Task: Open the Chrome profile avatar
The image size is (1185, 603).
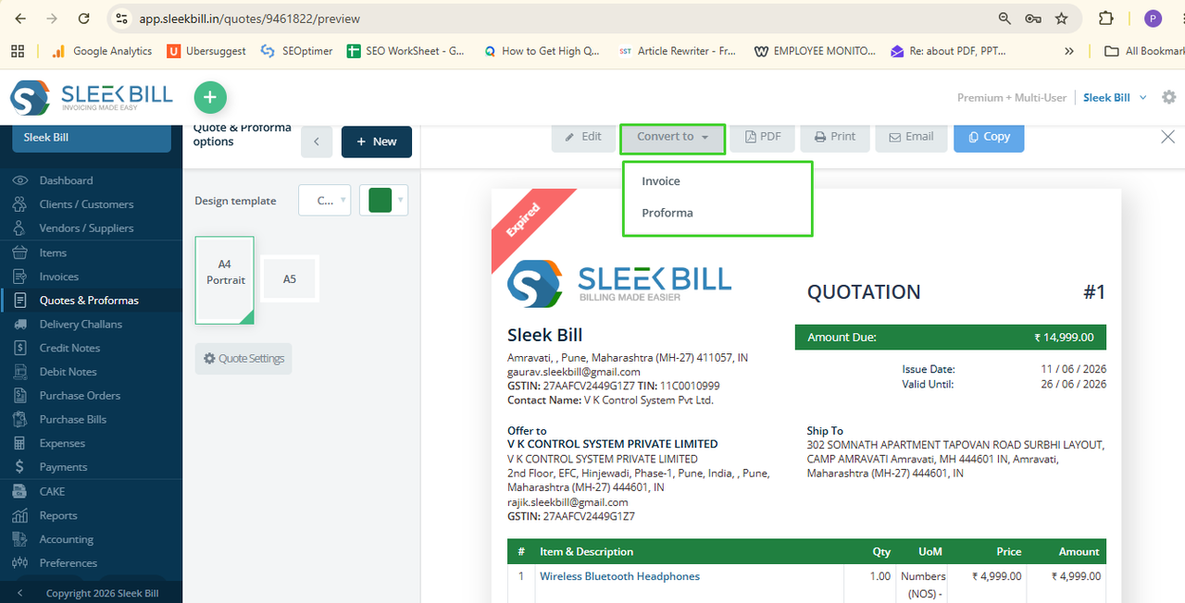Action: pyautogui.click(x=1153, y=18)
